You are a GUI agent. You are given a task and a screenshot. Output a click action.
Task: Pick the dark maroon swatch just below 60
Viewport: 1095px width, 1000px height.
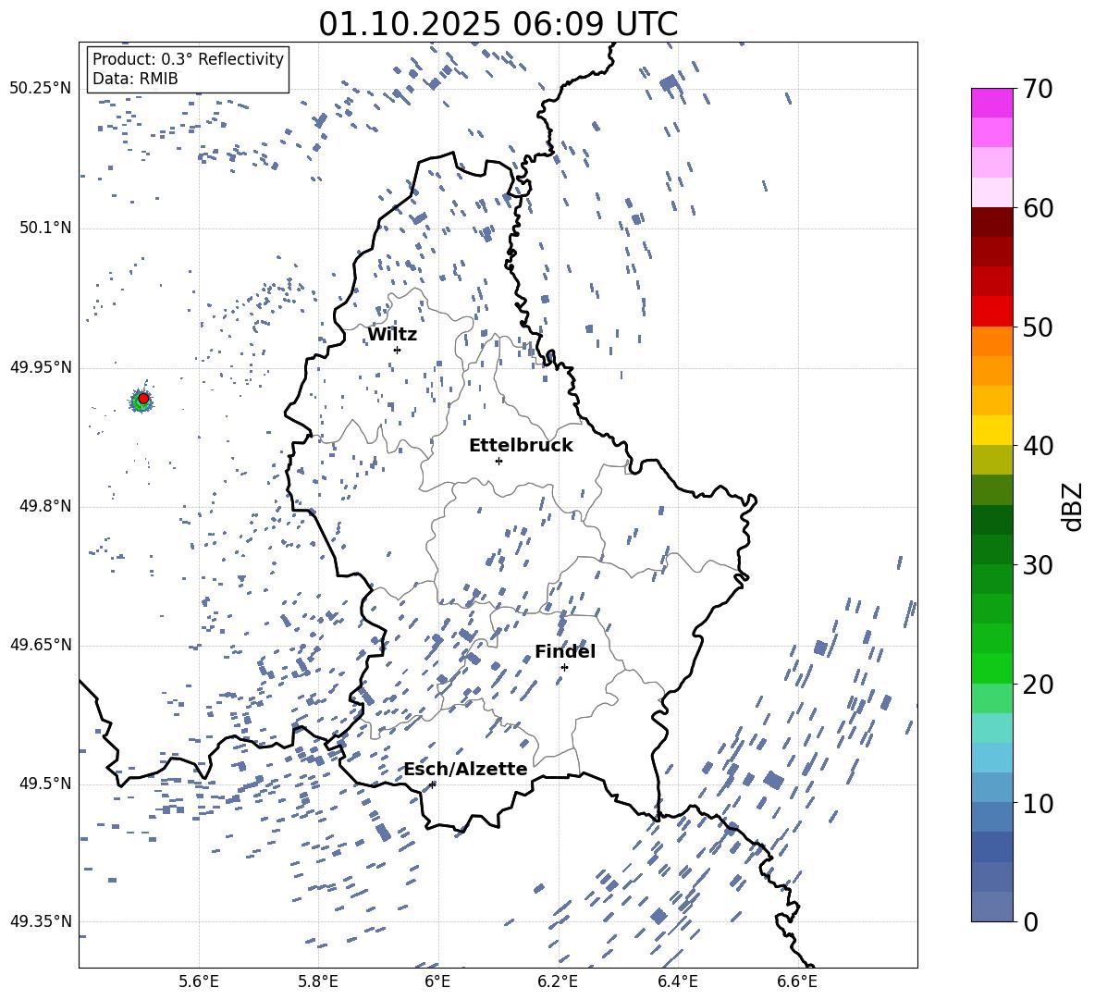tap(991, 222)
